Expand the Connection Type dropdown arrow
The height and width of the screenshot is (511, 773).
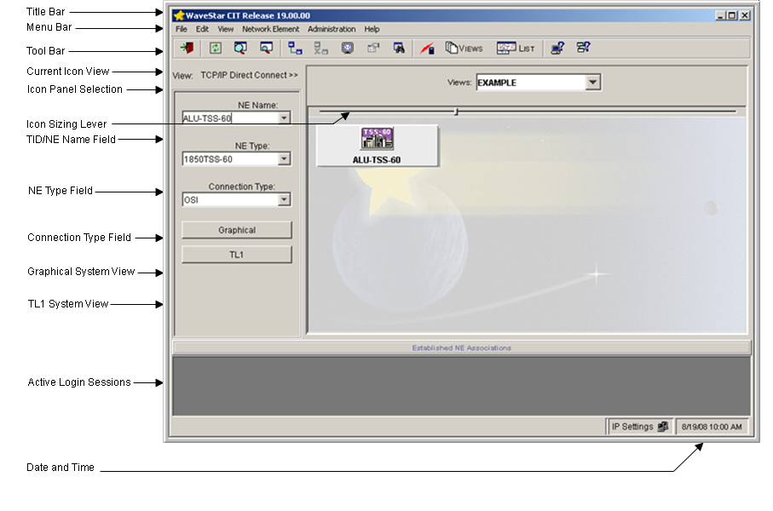(x=284, y=199)
